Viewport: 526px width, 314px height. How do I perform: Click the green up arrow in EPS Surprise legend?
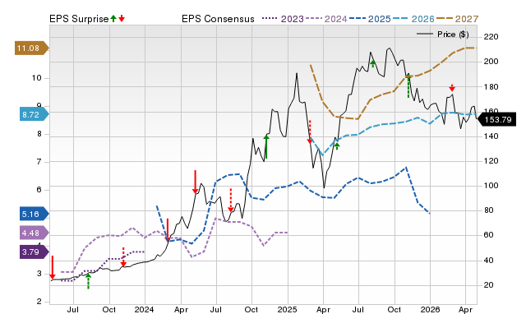point(113,18)
